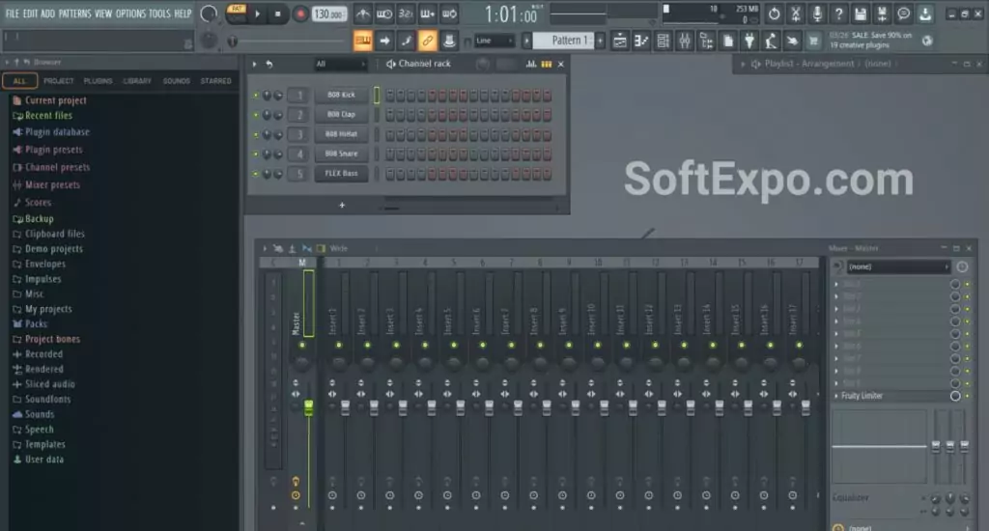Click the Stop transport button
989x531 pixels.
(x=277, y=14)
